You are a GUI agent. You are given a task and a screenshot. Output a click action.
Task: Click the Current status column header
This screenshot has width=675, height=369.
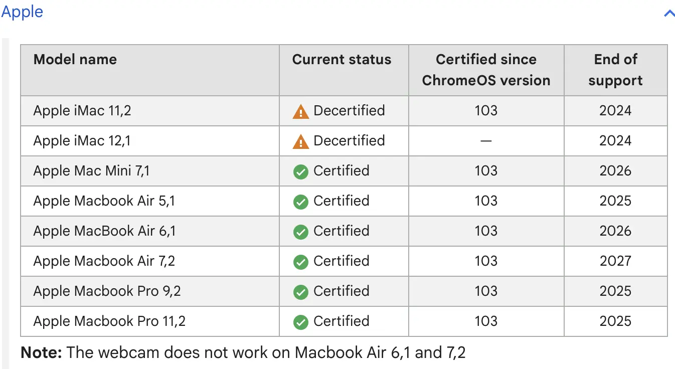point(342,60)
